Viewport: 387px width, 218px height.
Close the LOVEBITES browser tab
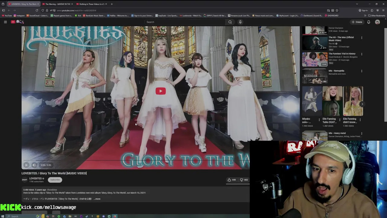tap(38, 4)
